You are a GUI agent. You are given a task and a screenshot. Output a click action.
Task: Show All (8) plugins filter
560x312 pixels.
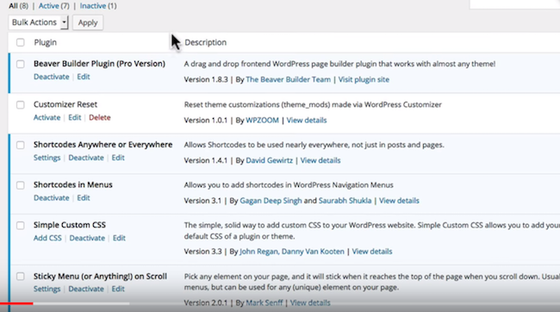click(x=19, y=6)
